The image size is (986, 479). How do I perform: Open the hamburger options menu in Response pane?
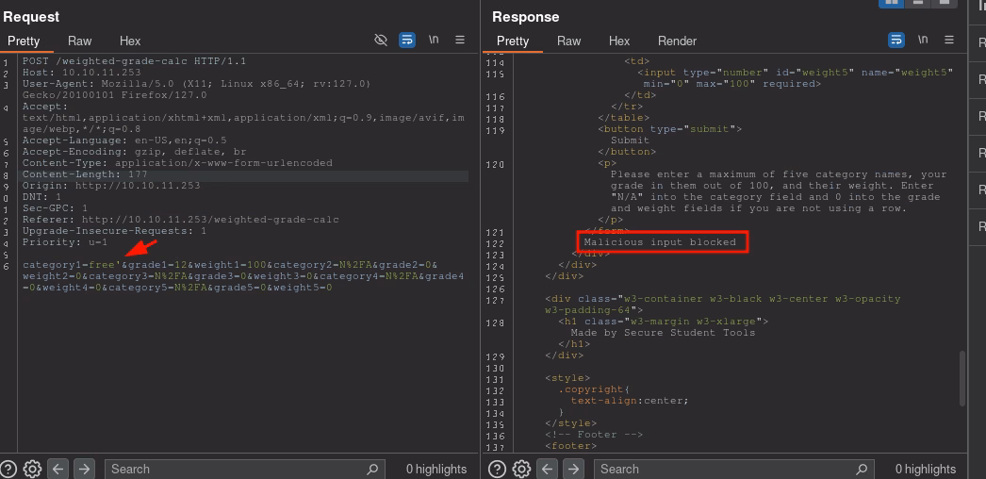click(949, 40)
